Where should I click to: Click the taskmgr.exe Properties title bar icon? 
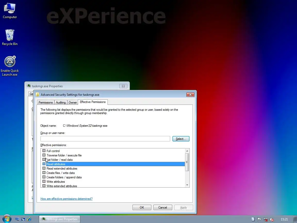pyautogui.click(x=29, y=86)
